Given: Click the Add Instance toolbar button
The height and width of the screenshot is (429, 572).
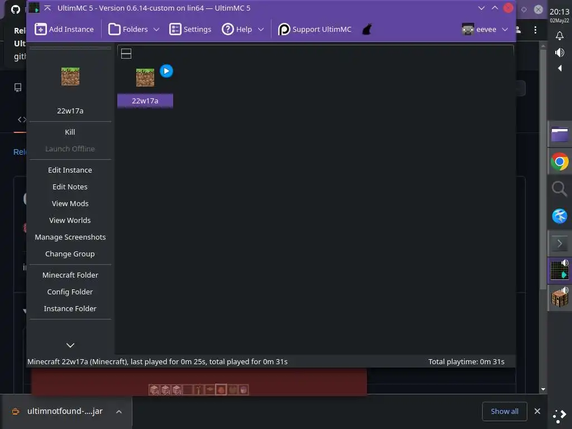Looking at the screenshot, I should click(x=64, y=29).
